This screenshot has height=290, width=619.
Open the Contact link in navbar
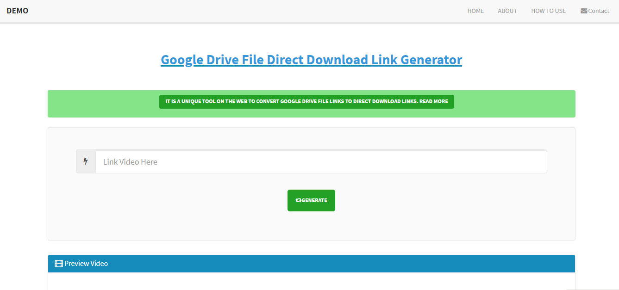click(595, 11)
